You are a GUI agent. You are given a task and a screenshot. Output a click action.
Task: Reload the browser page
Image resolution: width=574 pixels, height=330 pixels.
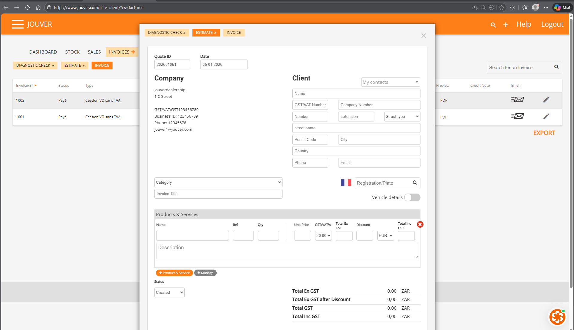pos(28,7)
